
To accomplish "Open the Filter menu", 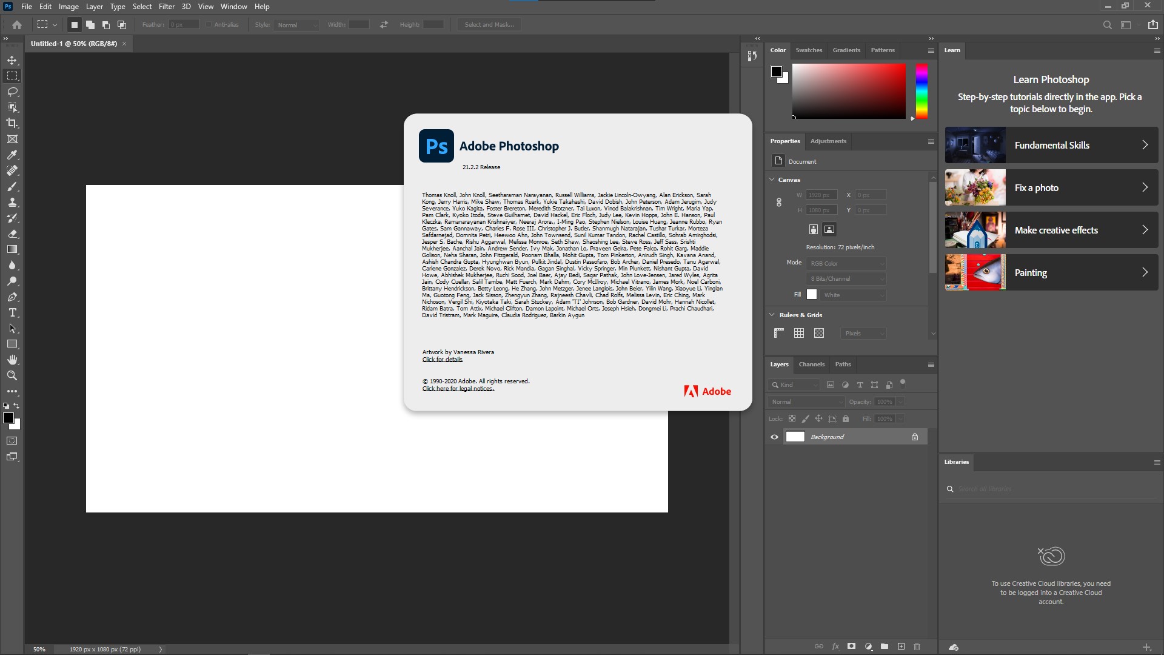I will [x=166, y=7].
